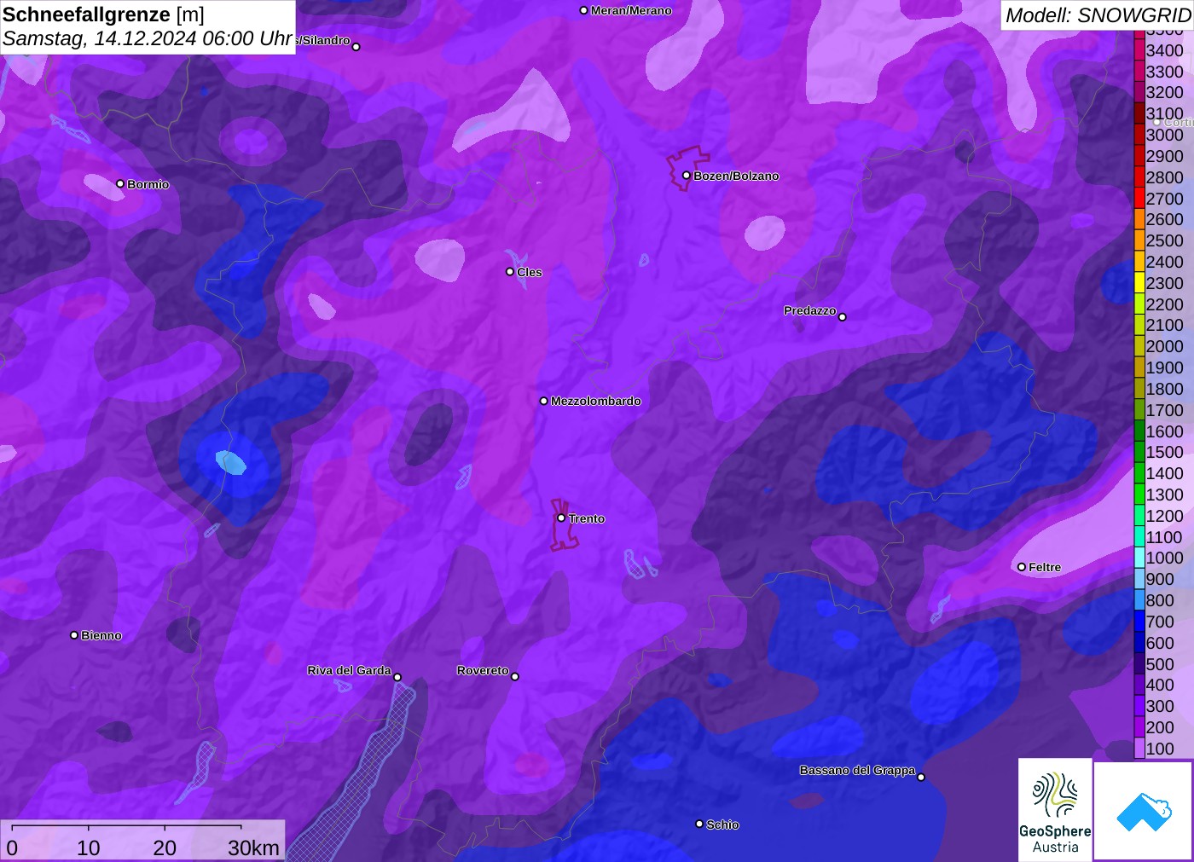The image size is (1194, 862).
Task: Click the date Samstag, 14.12.2024 06:00 Uhr
Action: [148, 38]
